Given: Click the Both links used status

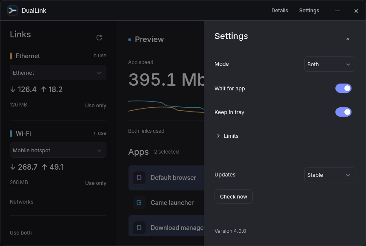Looking at the screenshot, I should 146,131.
